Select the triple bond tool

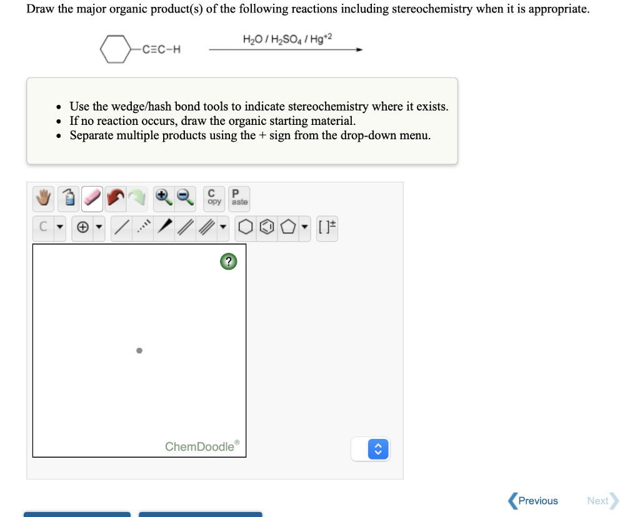206,227
